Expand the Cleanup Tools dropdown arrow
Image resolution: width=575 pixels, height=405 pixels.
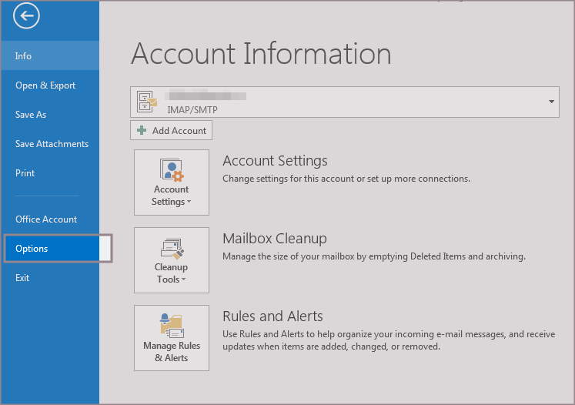click(x=184, y=280)
